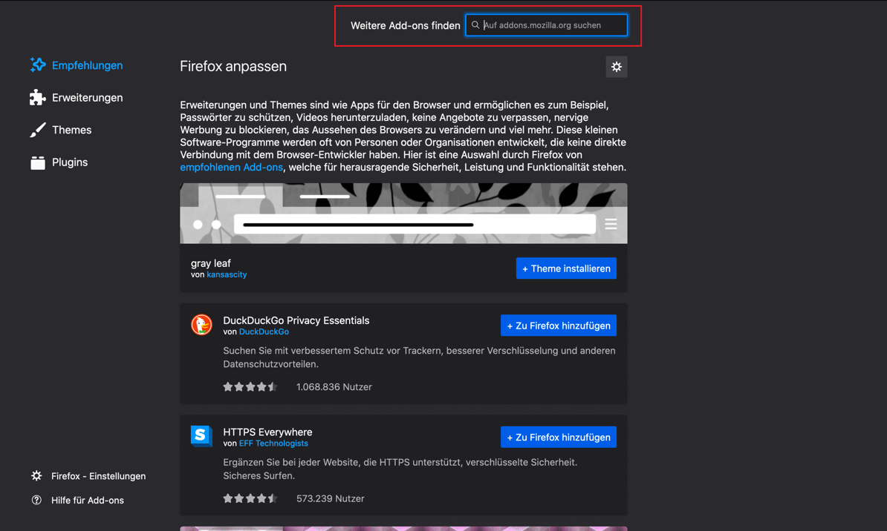Click the HTTPS Everywhere title

tap(267, 432)
